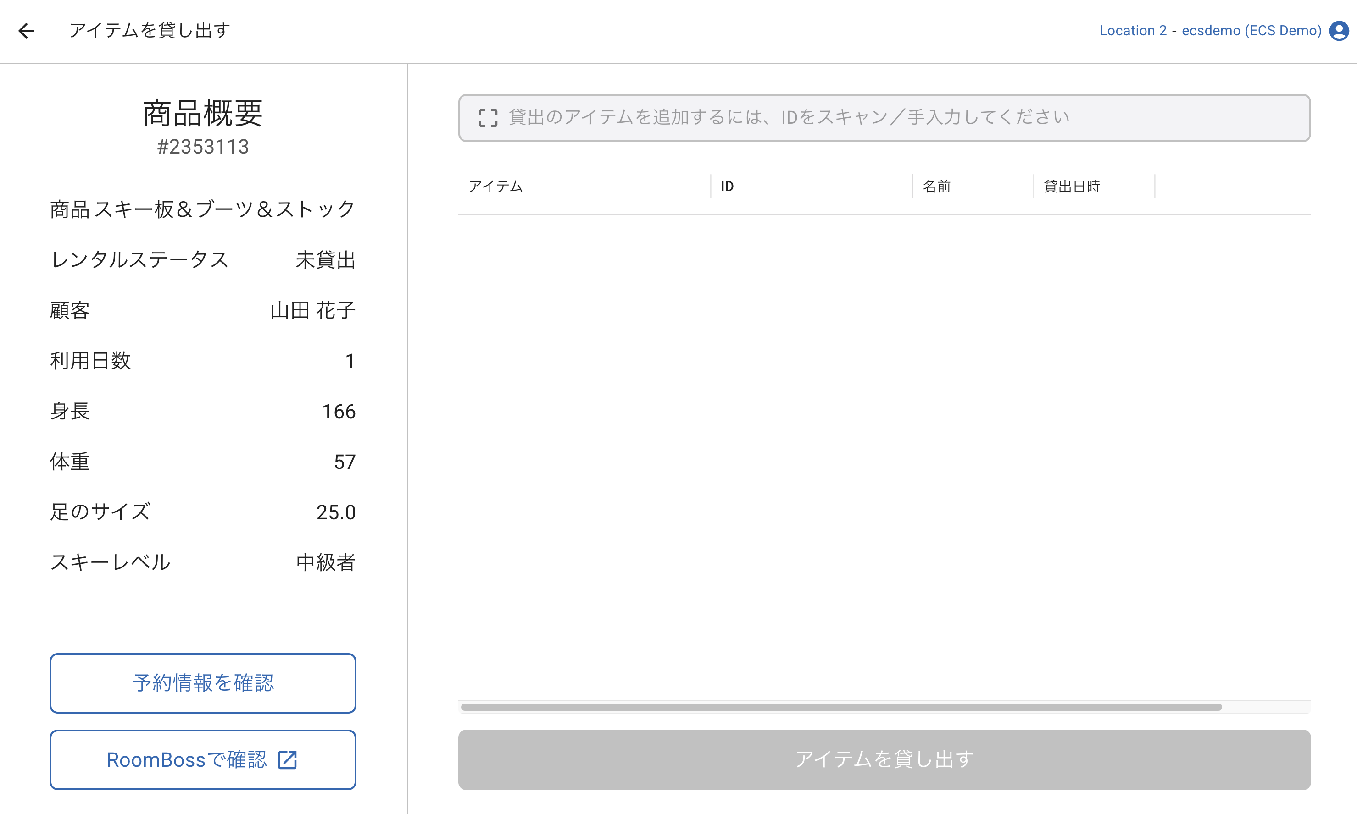Click the order number #2353113

[x=203, y=147]
